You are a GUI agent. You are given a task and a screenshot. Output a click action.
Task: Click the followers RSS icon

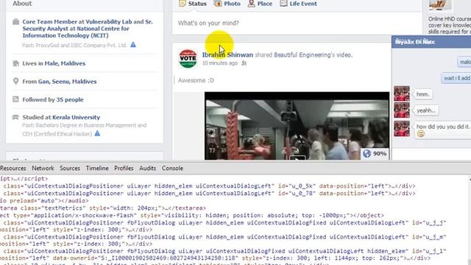(x=15, y=99)
